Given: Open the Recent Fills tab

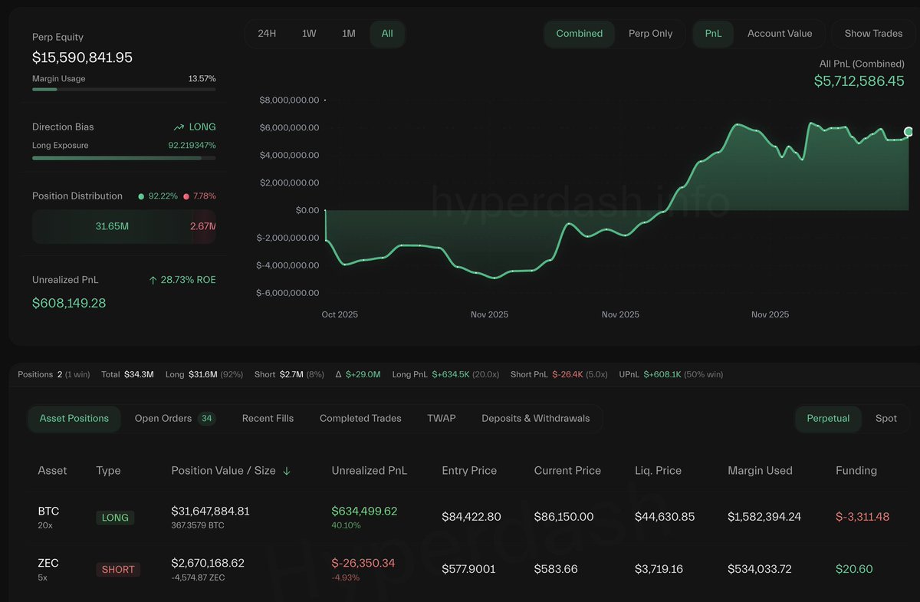Looking at the screenshot, I should (x=268, y=419).
